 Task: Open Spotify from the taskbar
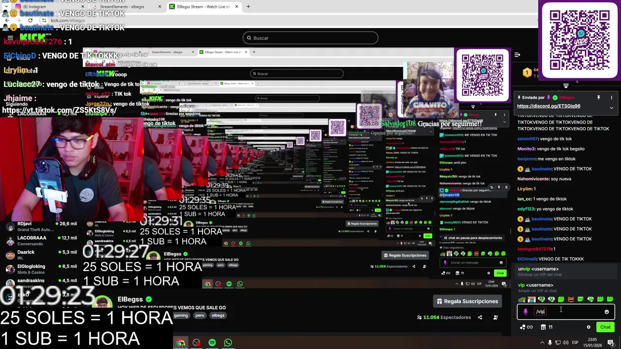click(x=212, y=343)
